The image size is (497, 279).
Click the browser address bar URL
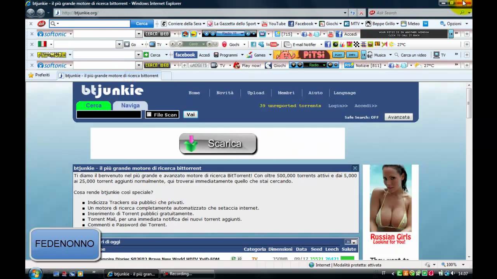[80, 13]
